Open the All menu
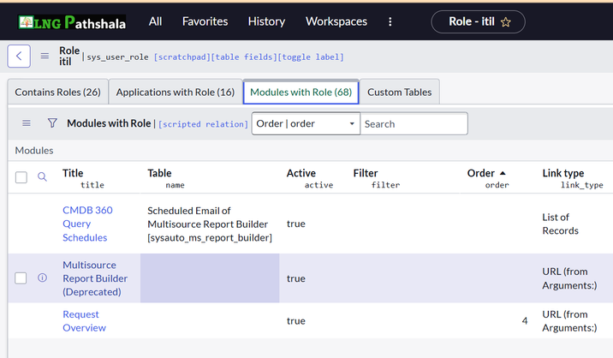The height and width of the screenshot is (358, 613). pyautogui.click(x=155, y=21)
